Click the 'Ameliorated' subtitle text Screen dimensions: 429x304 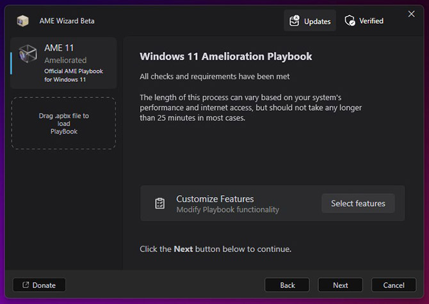(x=65, y=60)
